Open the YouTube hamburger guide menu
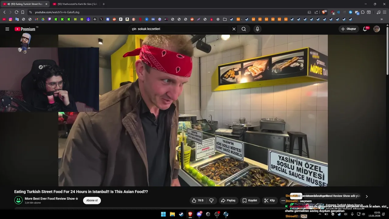 [7, 29]
